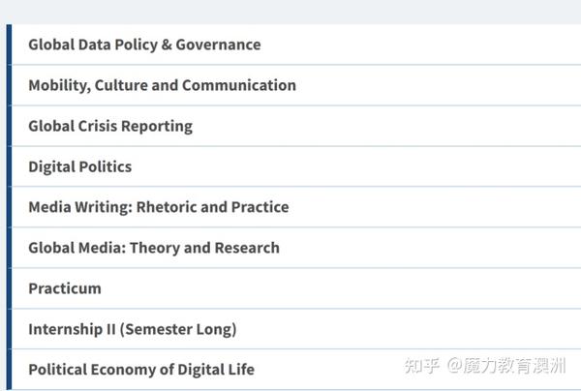Click the blue bar beside Global Crisis Reporting
This screenshot has width=581, height=391.
coord(10,126)
